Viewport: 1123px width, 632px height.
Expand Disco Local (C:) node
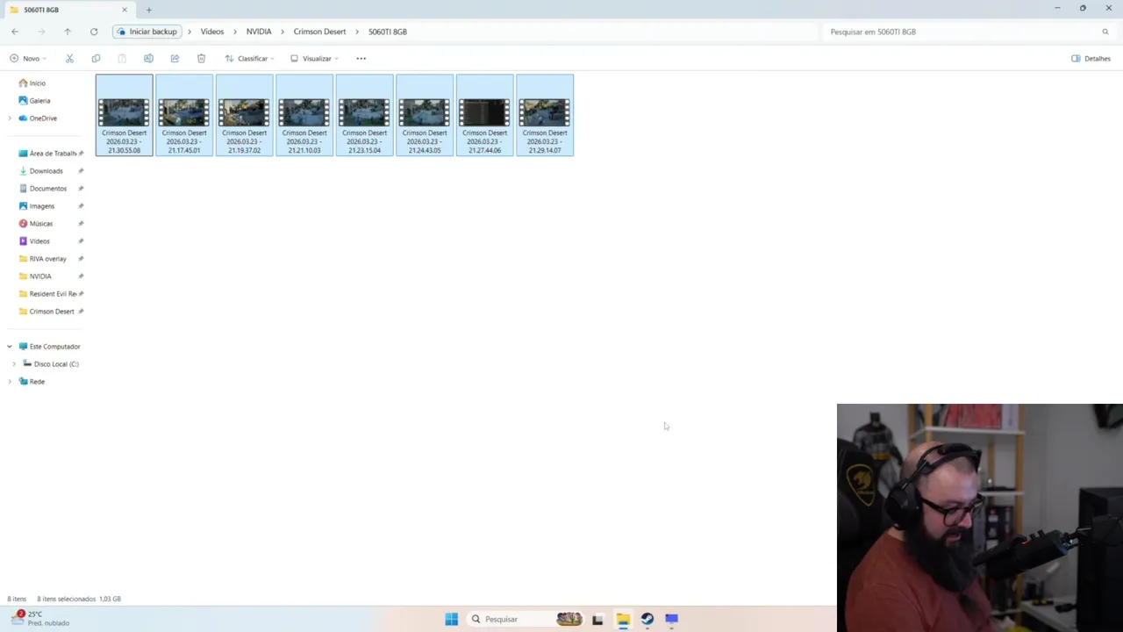pos(14,364)
